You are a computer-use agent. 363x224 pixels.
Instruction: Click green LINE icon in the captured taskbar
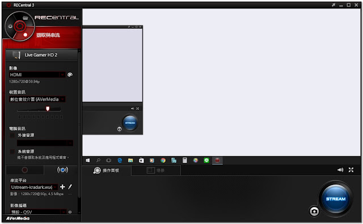206,160
